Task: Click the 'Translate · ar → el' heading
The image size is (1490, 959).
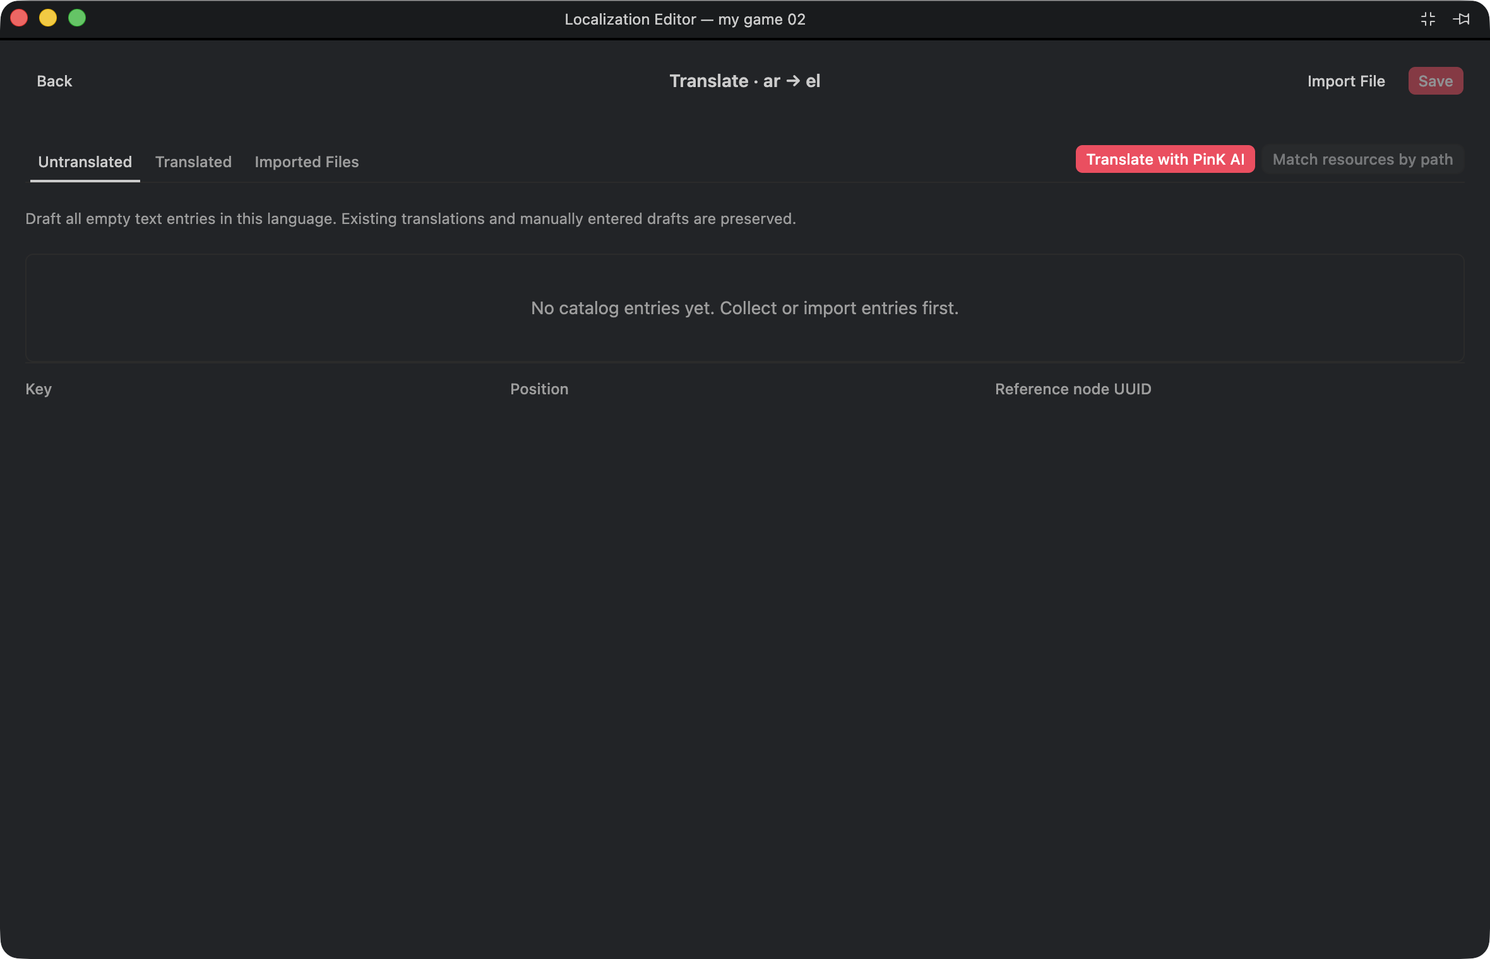Action: pyautogui.click(x=744, y=81)
